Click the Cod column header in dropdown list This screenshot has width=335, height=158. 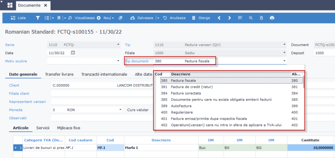point(162,74)
